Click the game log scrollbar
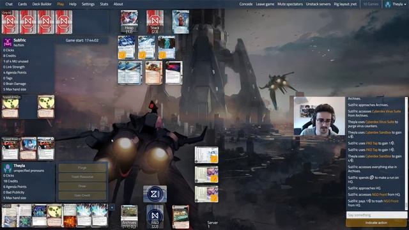 (406, 153)
